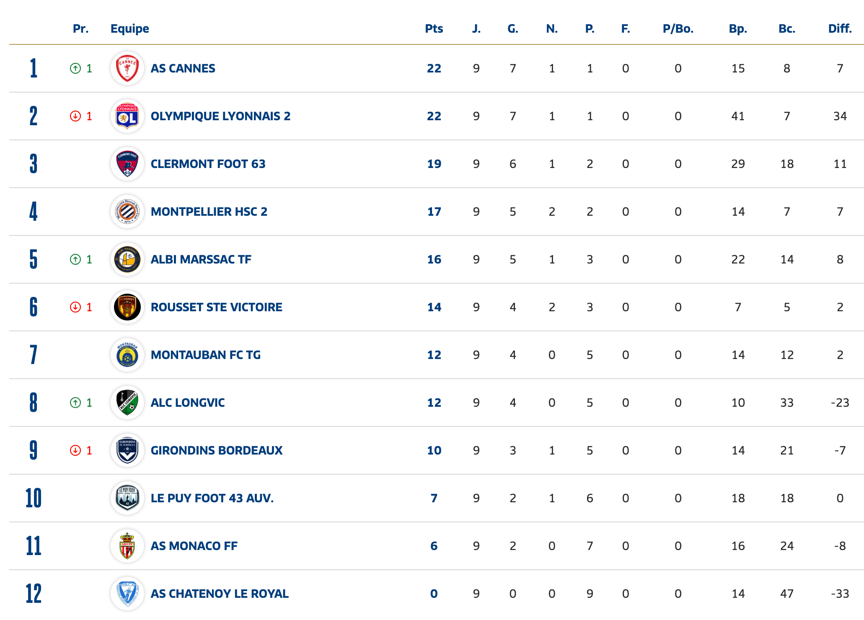Viewport: 864px width, 620px height.
Task: Click the Diff. column header
Action: [x=840, y=28]
